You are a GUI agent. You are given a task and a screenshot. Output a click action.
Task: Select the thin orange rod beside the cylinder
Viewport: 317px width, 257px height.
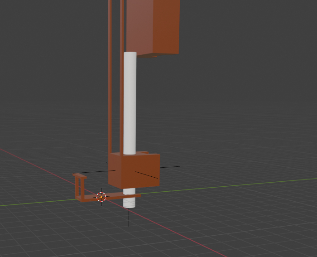122,91
